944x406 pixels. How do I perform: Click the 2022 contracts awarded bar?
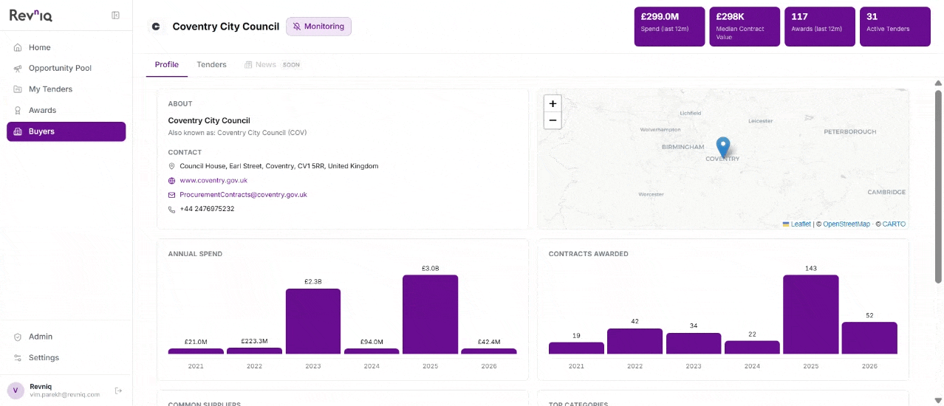tap(635, 341)
